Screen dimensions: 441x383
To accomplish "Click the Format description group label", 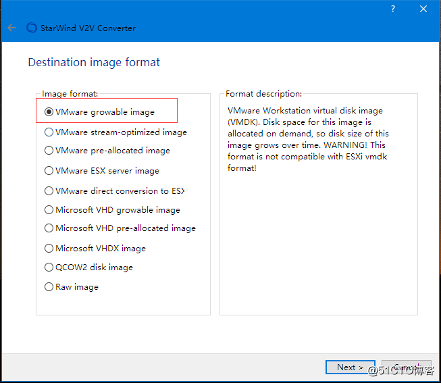I will click(263, 94).
